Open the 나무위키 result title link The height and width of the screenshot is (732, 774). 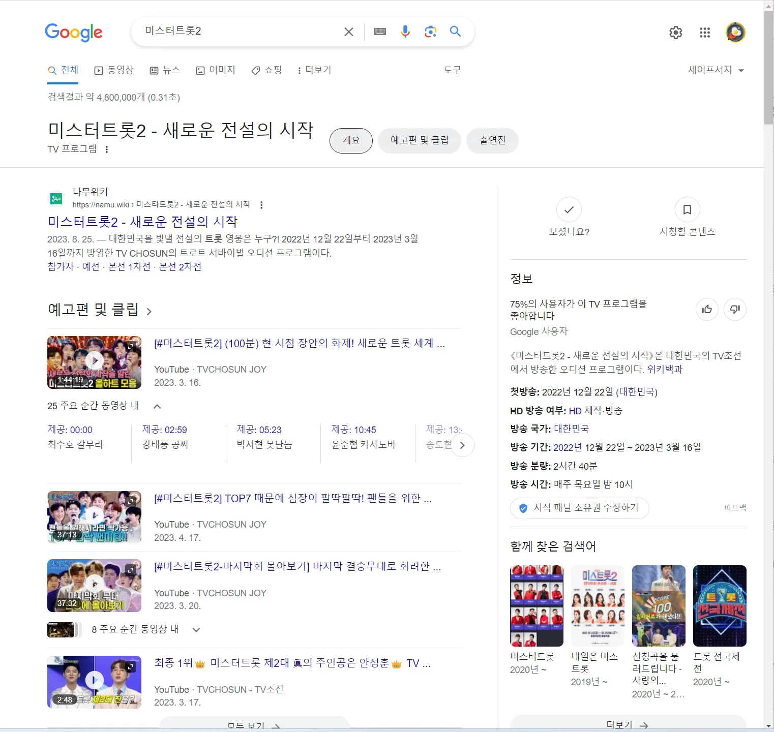tap(142, 222)
